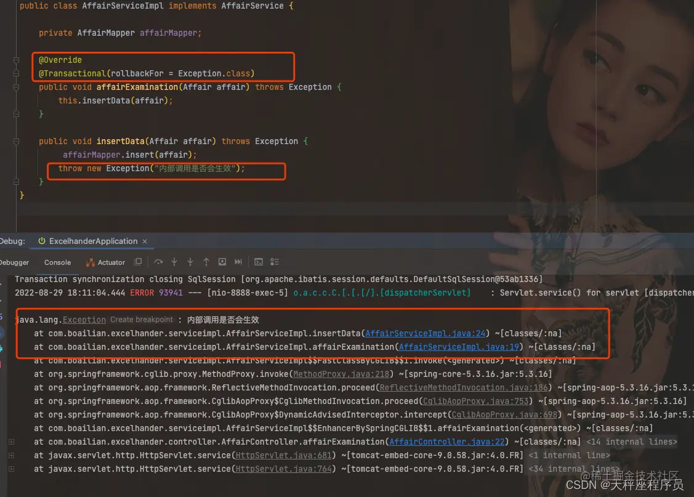Open ReflectiveMethodInvocation.java:186 link
The image size is (694, 497).
464,388
